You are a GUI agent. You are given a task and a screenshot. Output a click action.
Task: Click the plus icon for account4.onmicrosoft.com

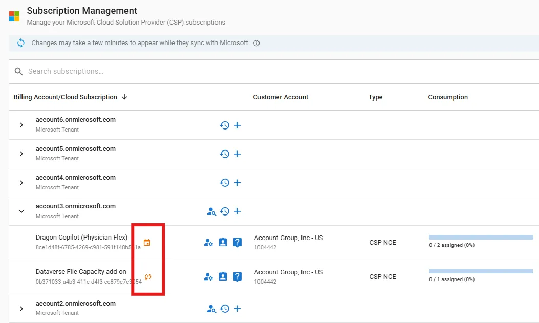click(237, 182)
